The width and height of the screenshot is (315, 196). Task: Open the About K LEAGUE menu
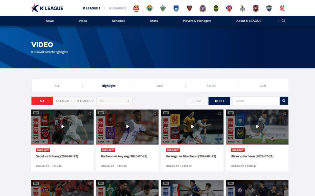tap(249, 21)
